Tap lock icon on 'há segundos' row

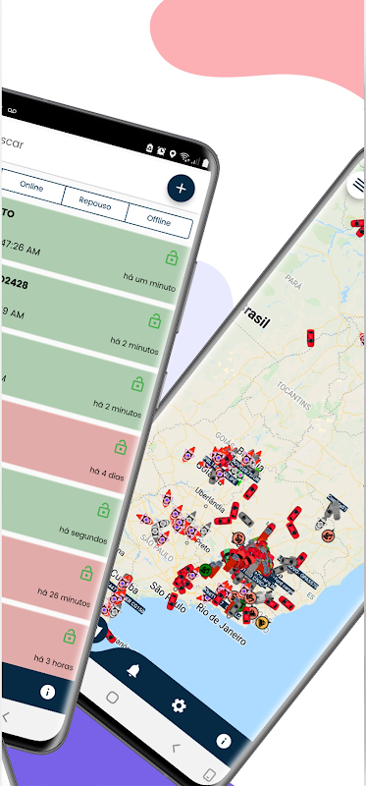pos(103,510)
